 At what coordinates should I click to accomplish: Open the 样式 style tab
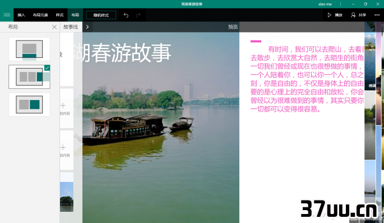(x=59, y=15)
